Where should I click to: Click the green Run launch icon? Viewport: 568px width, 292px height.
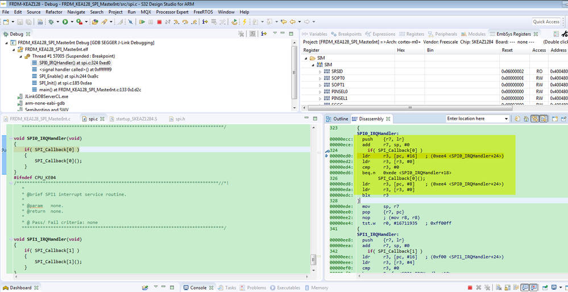pyautogui.click(x=65, y=22)
